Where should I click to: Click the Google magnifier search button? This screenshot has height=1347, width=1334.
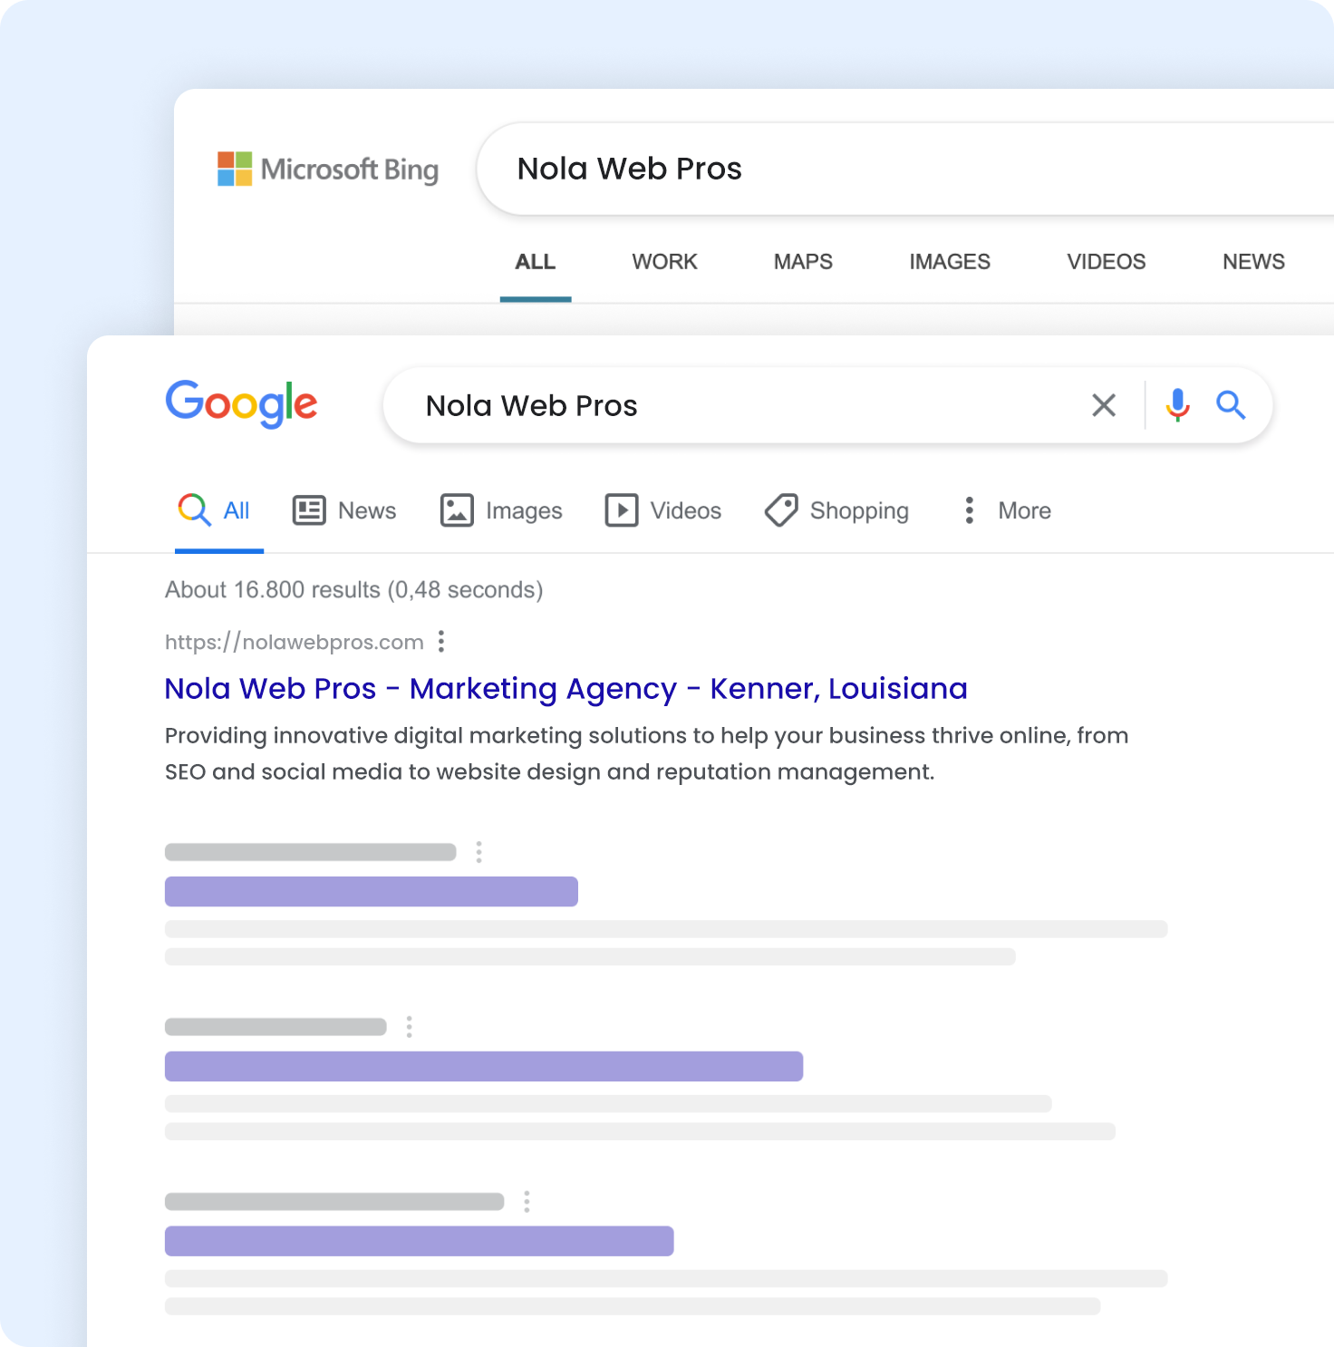1231,405
